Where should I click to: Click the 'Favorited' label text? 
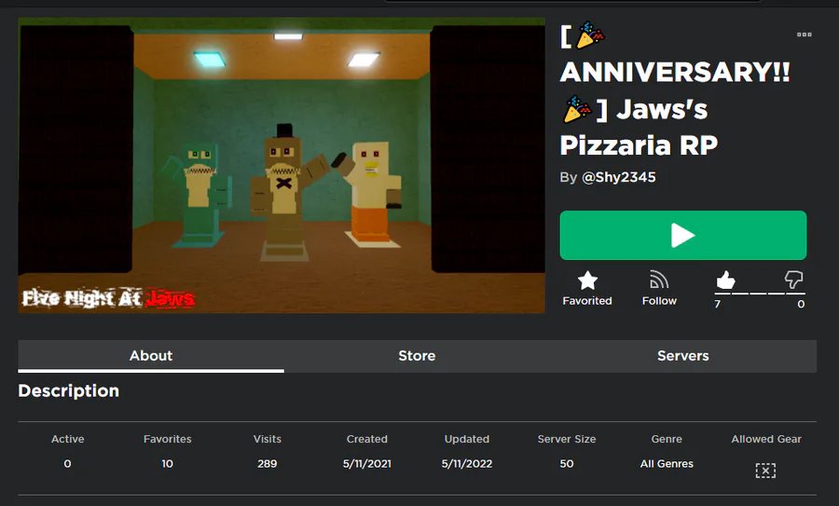(587, 301)
